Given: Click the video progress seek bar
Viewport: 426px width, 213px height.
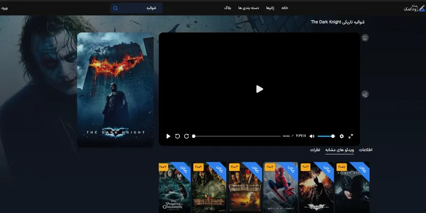Looking at the screenshot, I should [x=237, y=136].
